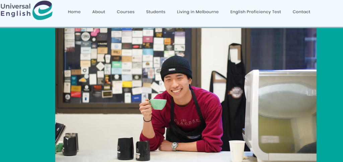Expand the Living in Melbourne menu
This screenshot has height=162, width=343.
coord(198,12)
